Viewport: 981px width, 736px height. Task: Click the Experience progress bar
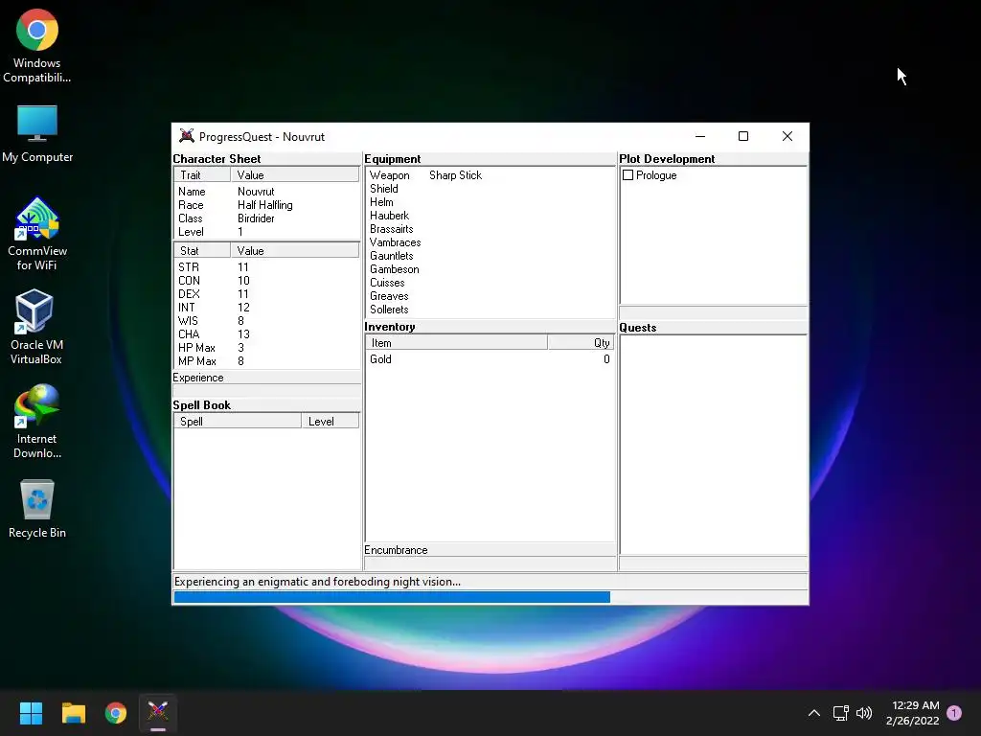pyautogui.click(x=266, y=391)
